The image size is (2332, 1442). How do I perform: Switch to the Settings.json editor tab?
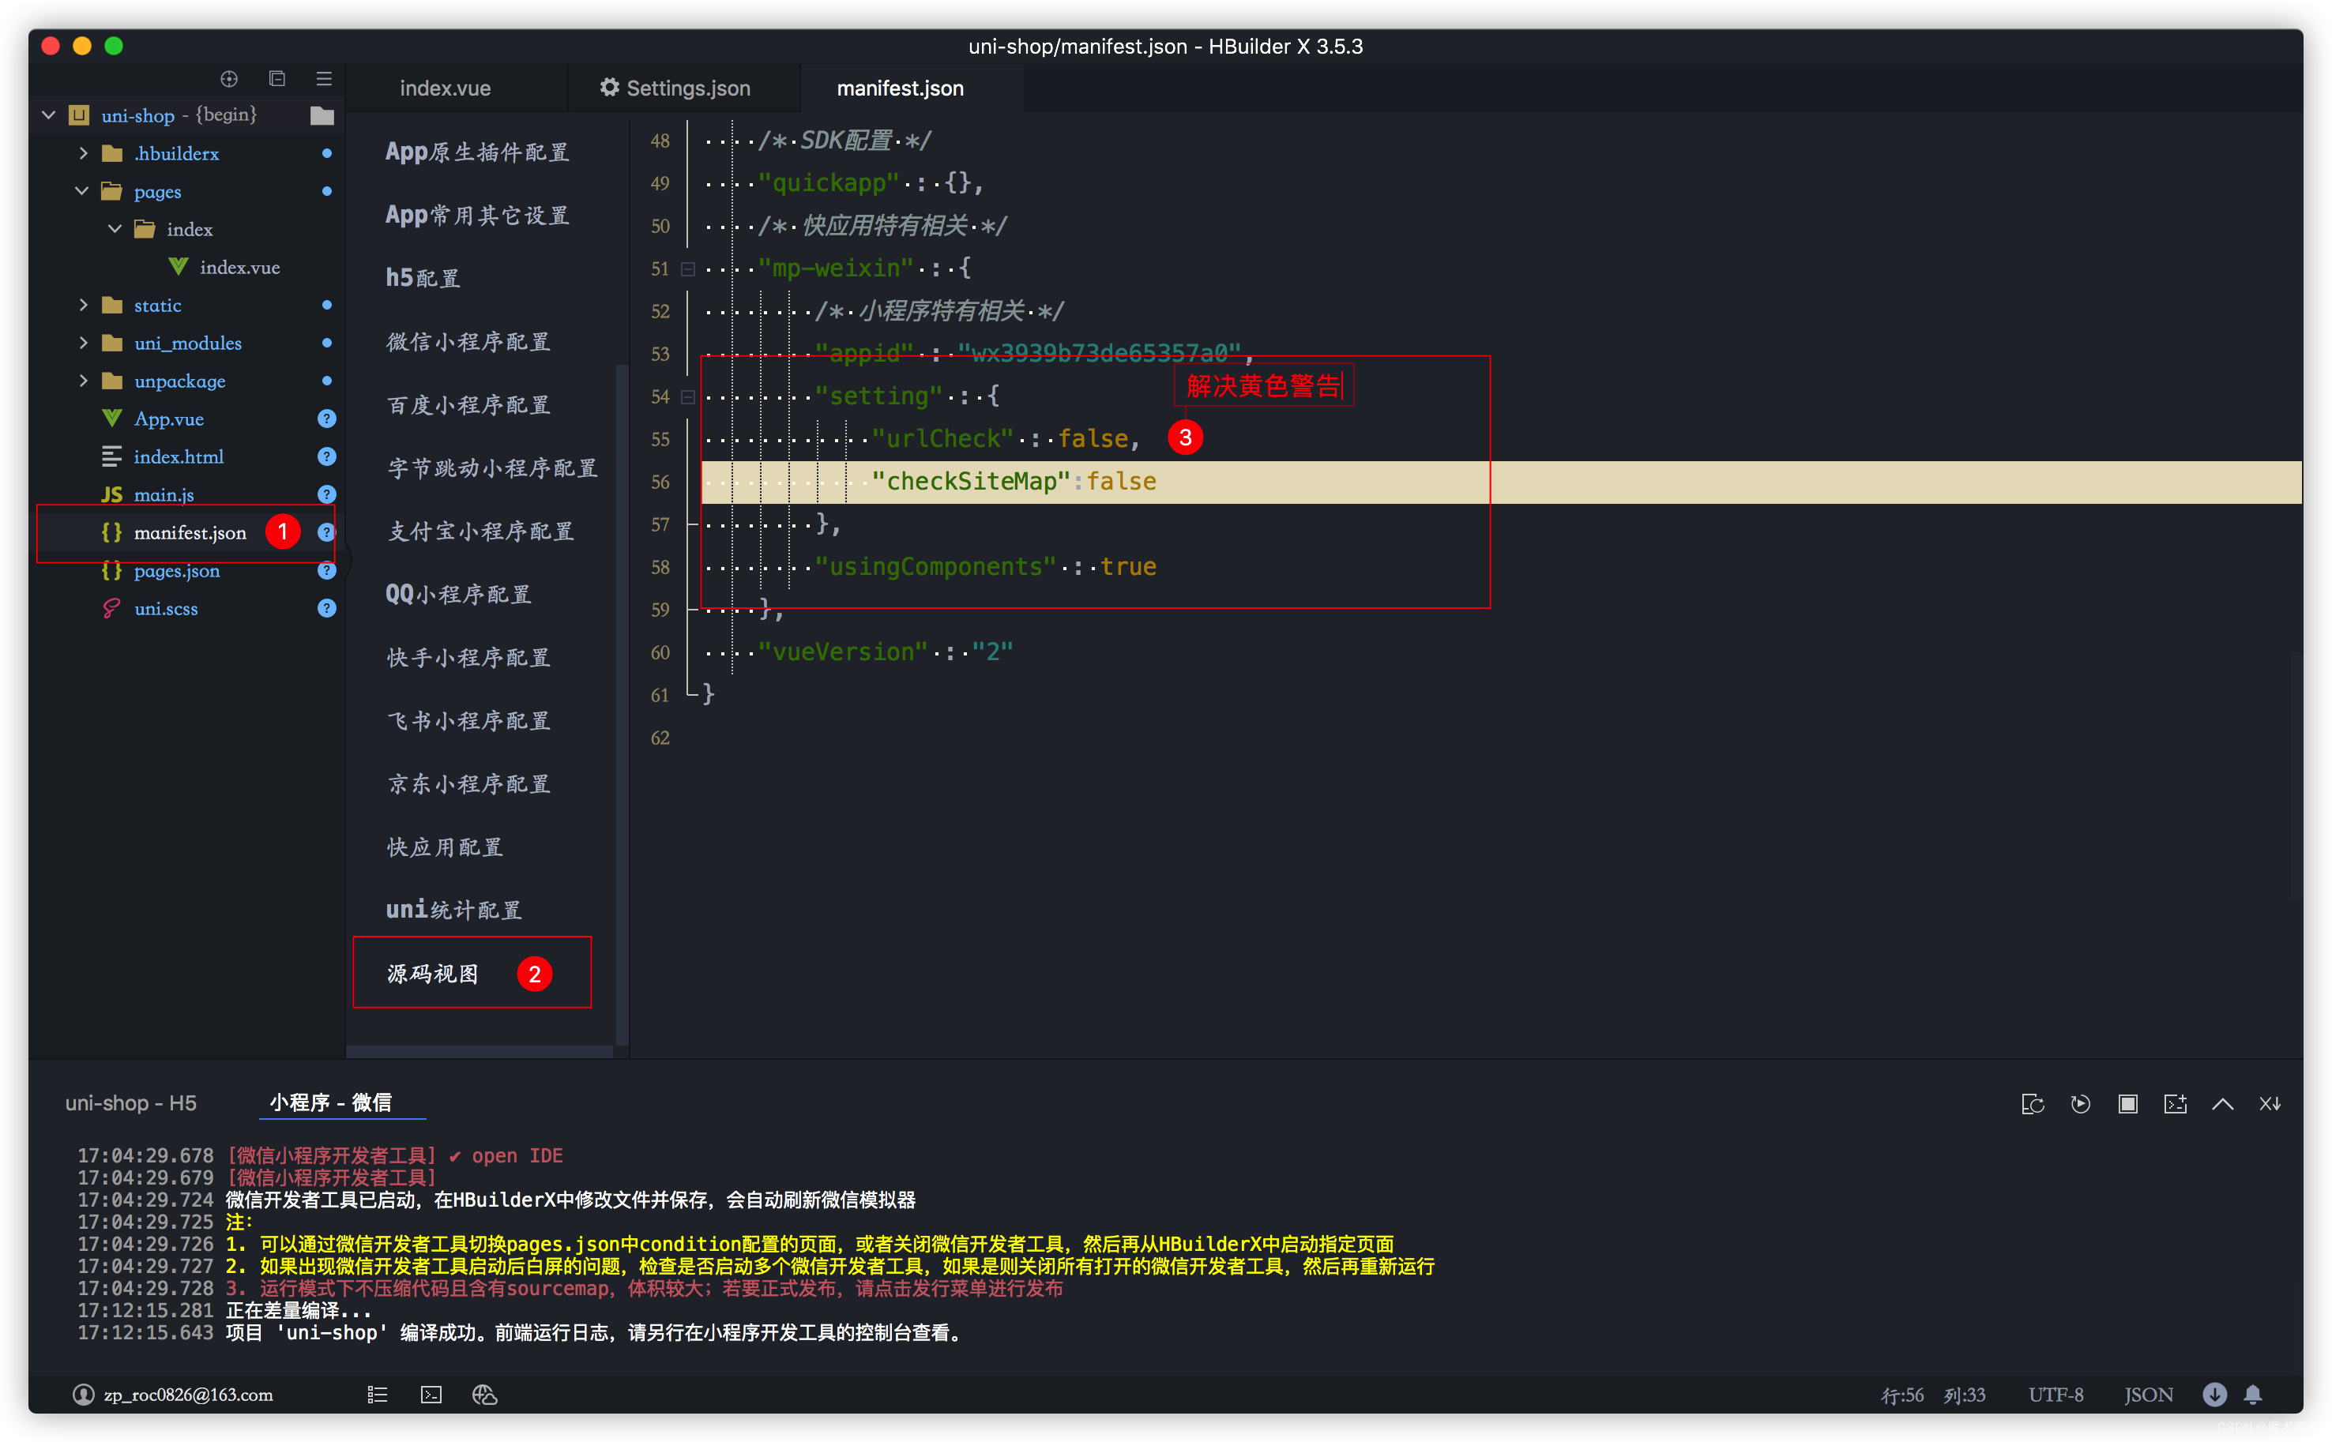(685, 88)
